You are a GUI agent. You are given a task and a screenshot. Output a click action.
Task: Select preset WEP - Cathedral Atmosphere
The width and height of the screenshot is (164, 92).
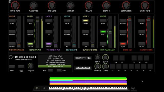[x=55, y=62]
